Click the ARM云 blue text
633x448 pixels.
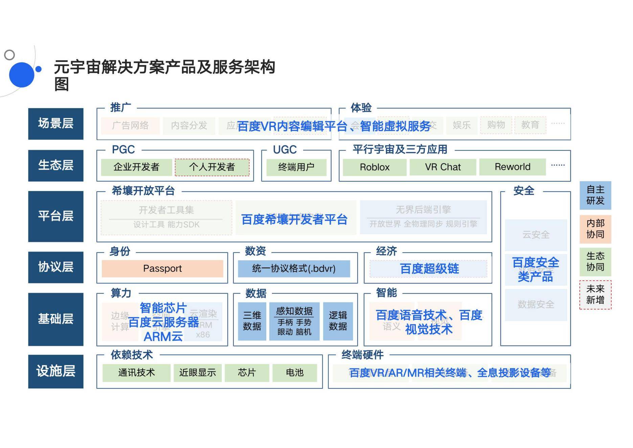[x=163, y=337]
